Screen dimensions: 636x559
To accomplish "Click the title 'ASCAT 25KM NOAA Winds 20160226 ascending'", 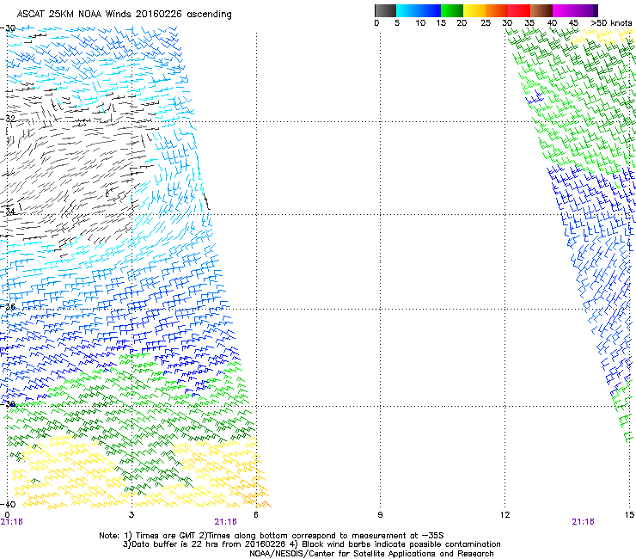I will point(124,15).
